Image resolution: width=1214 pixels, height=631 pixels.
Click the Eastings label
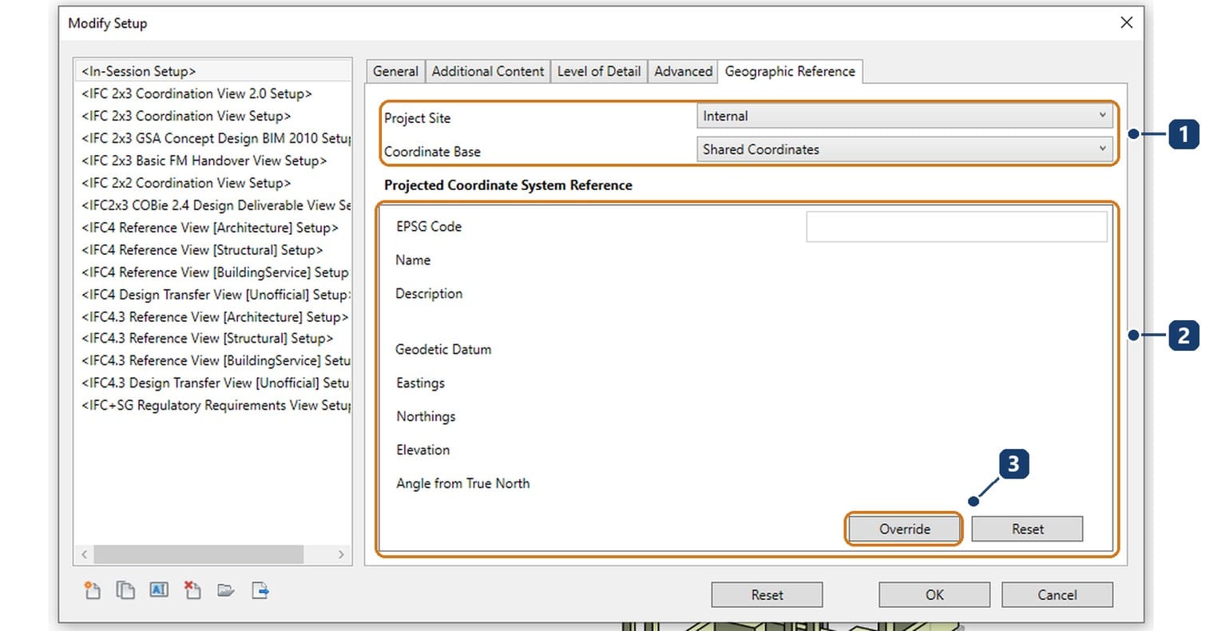click(420, 383)
